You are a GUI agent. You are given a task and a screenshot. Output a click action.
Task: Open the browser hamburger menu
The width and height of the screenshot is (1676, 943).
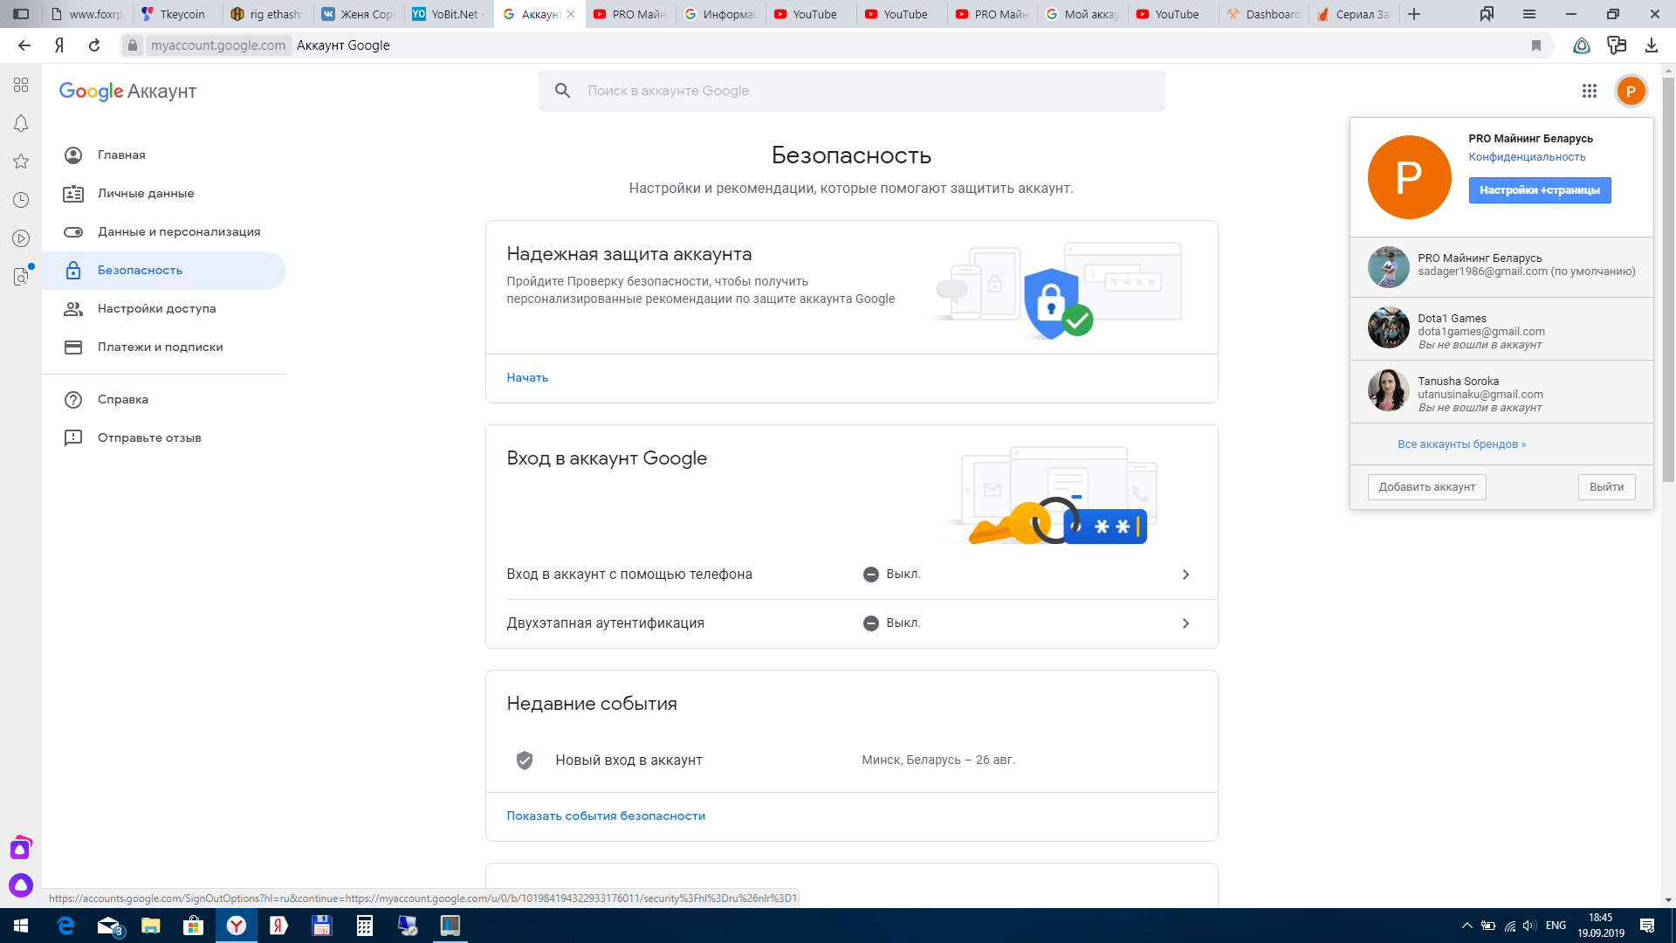tap(1528, 14)
